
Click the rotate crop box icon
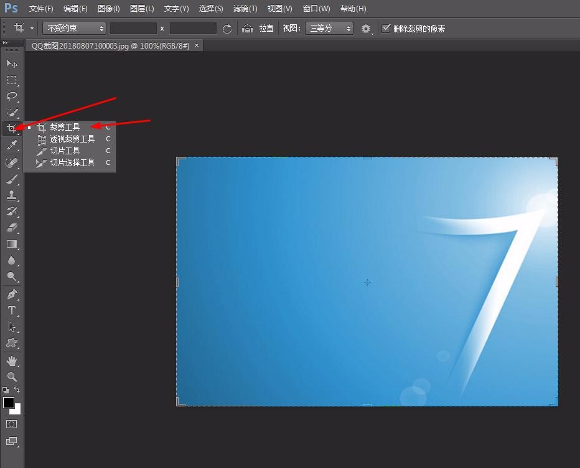[x=227, y=29]
